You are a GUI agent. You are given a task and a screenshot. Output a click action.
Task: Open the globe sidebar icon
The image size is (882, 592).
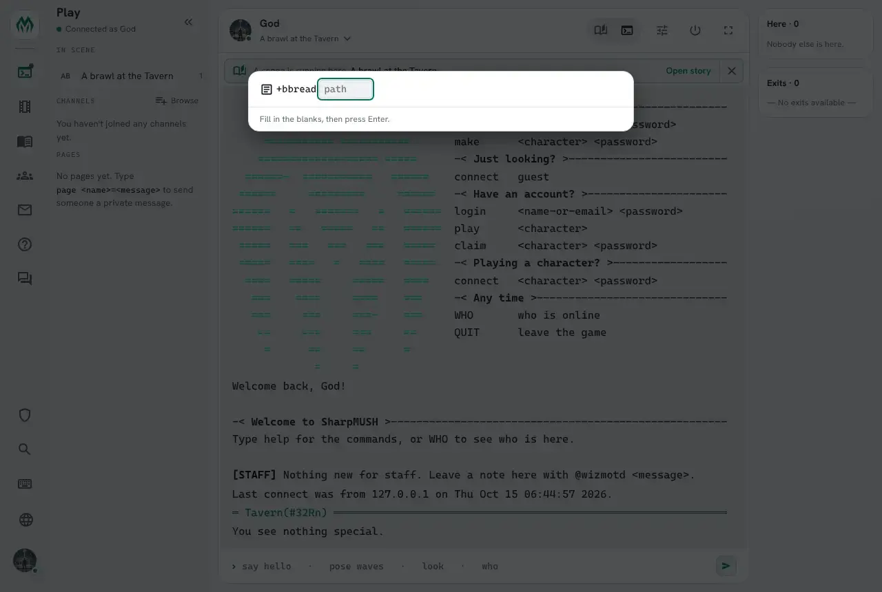(x=25, y=520)
